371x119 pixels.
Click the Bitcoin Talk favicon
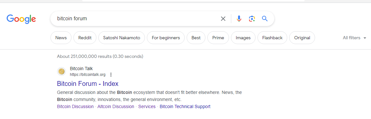[x=61, y=71]
